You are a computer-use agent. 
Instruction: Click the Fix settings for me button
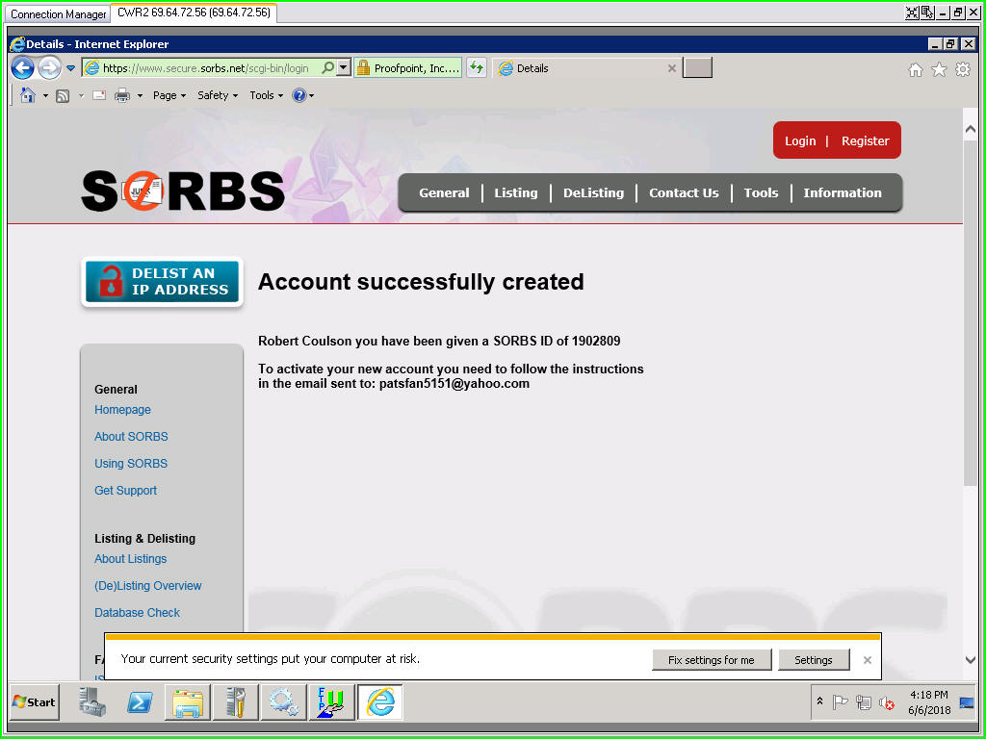point(712,660)
